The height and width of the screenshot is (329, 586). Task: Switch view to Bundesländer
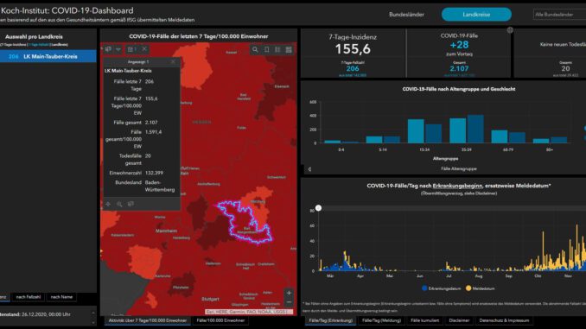point(406,15)
